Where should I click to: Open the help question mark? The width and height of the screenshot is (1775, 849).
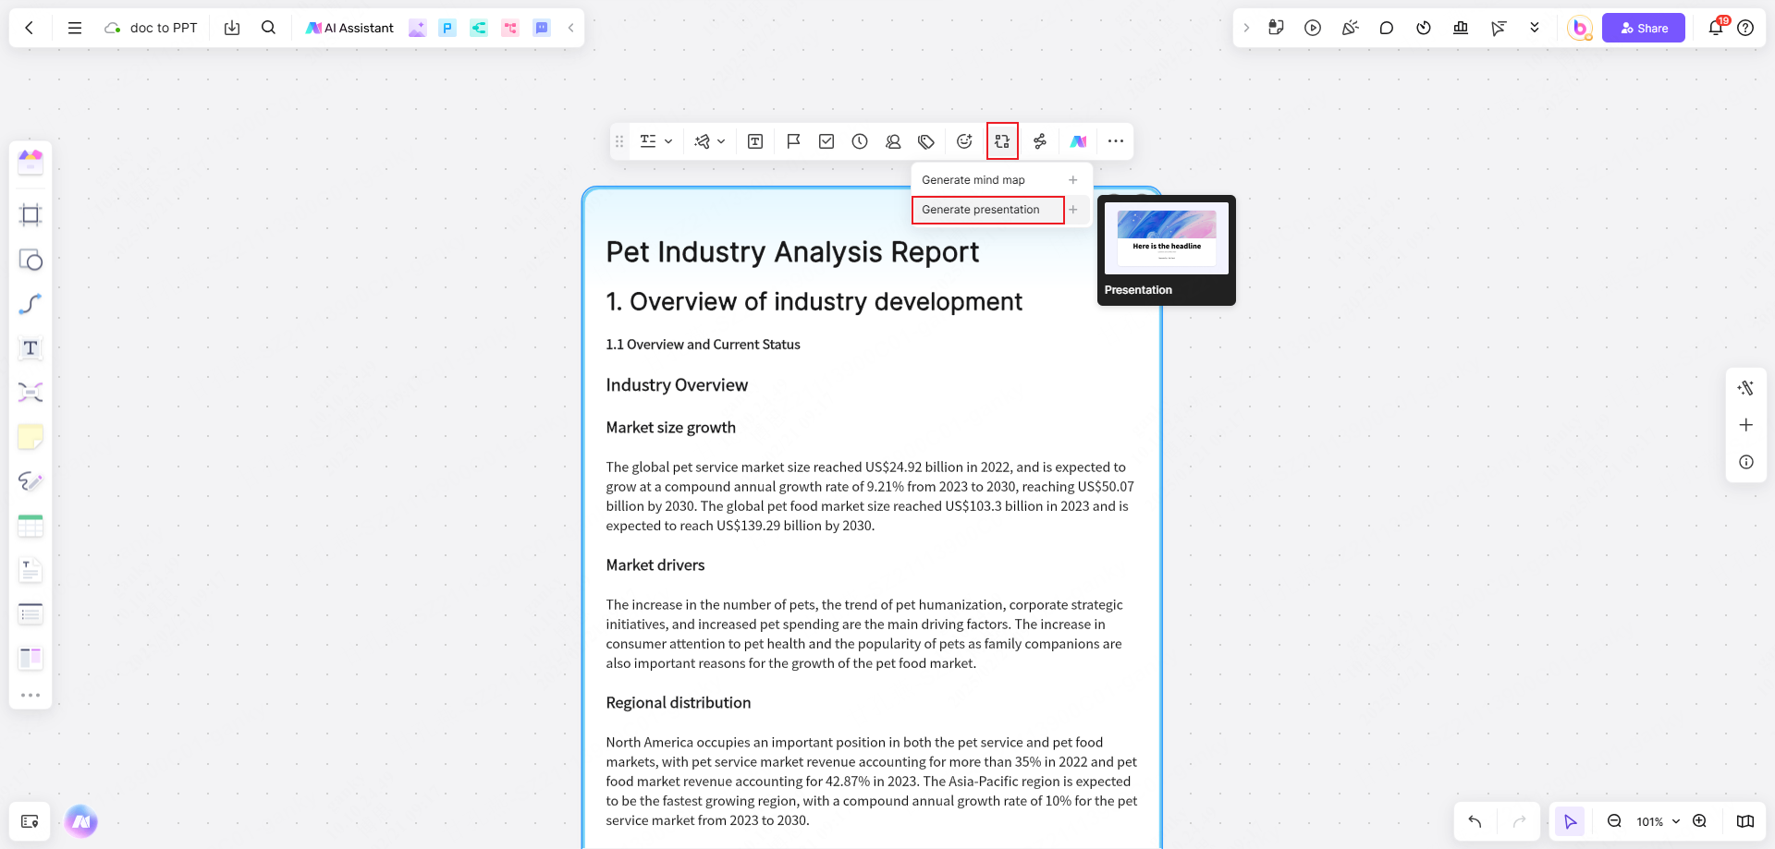click(1745, 28)
